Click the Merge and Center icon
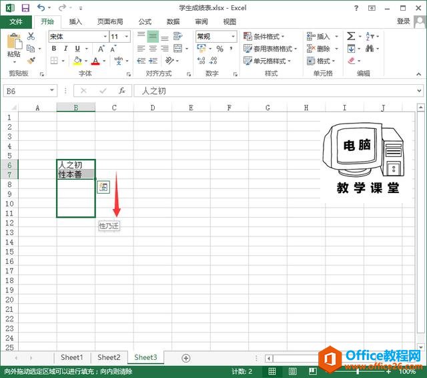 pos(178,49)
